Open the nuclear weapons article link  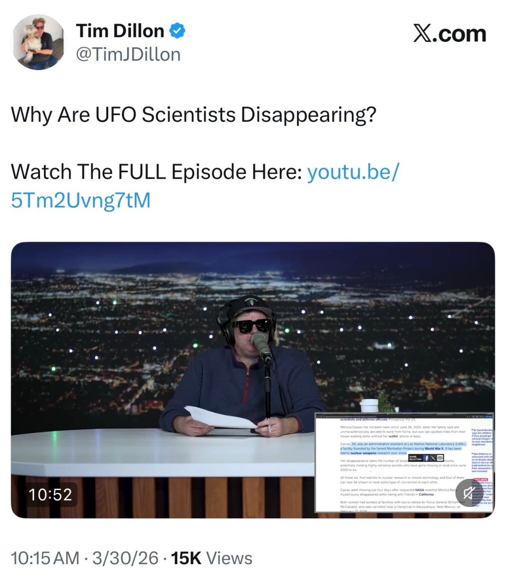(x=364, y=453)
